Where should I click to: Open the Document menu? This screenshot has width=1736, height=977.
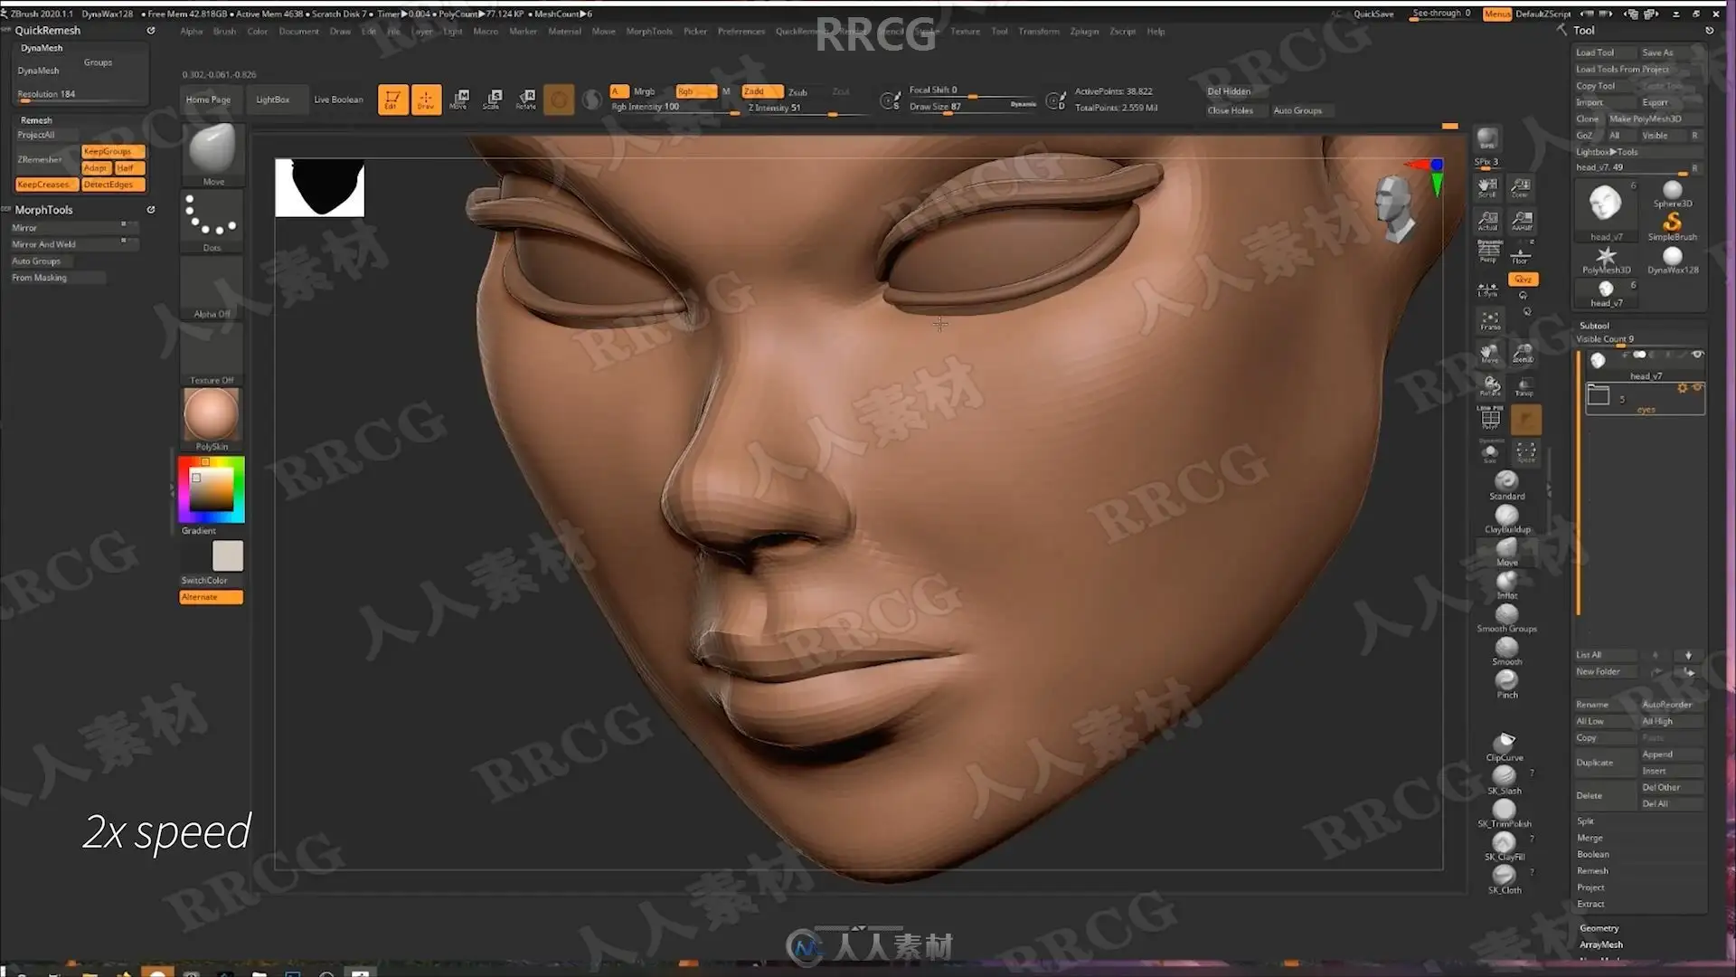pos(298,31)
